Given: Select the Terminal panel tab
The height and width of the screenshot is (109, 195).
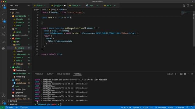Looking at the screenshot, I should click(77, 74).
